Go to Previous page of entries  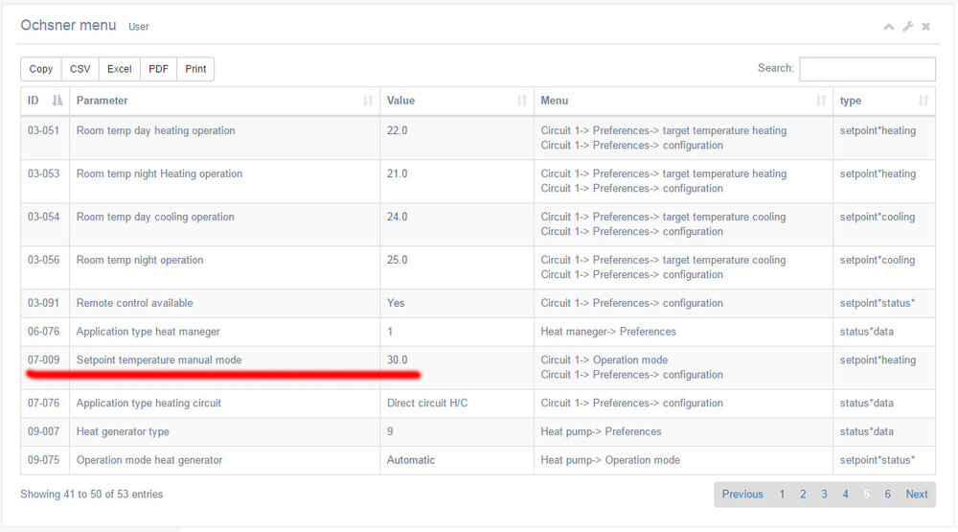tap(742, 495)
